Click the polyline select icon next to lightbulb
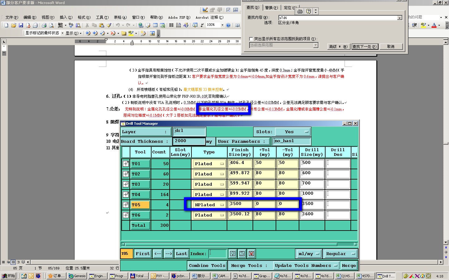The width and height of the screenshot is (449, 280). click(x=242, y=254)
